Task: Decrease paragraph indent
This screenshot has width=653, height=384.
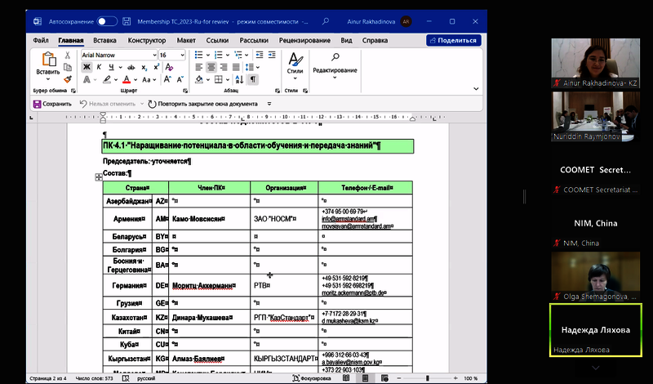Action: [x=260, y=55]
